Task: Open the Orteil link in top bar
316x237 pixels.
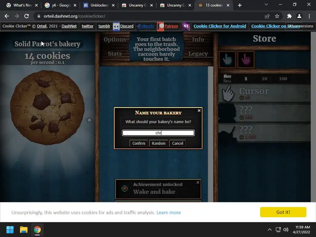Action: click(x=42, y=26)
